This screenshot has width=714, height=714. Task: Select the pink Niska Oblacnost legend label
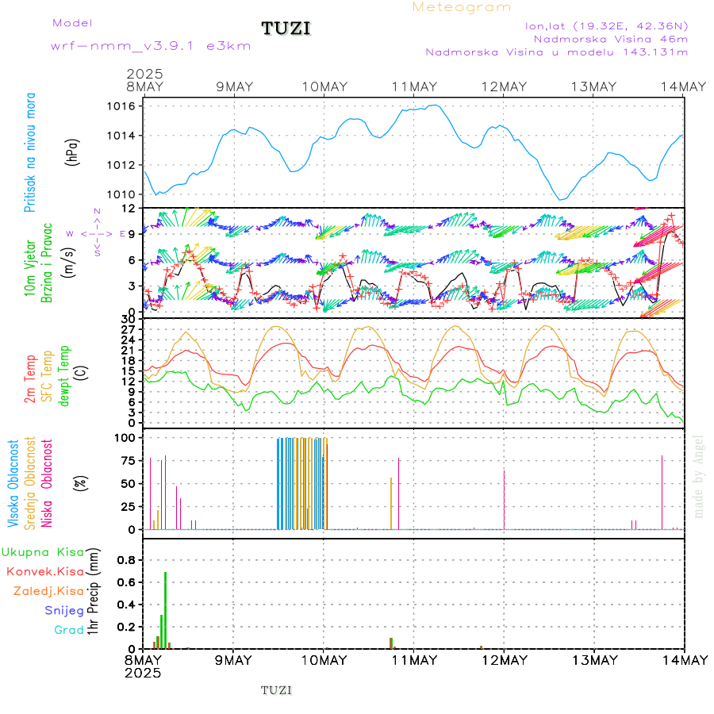47,482
